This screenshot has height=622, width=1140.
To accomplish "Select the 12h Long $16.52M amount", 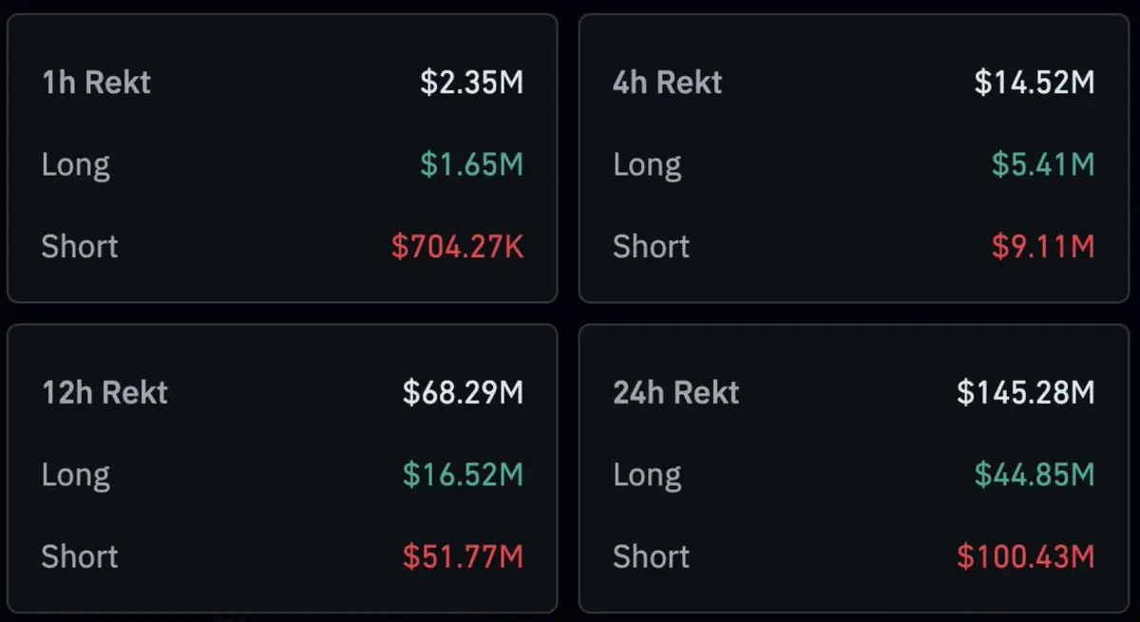I will tap(463, 474).
